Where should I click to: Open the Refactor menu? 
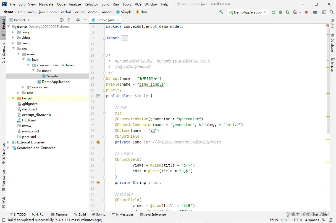coord(91,4)
